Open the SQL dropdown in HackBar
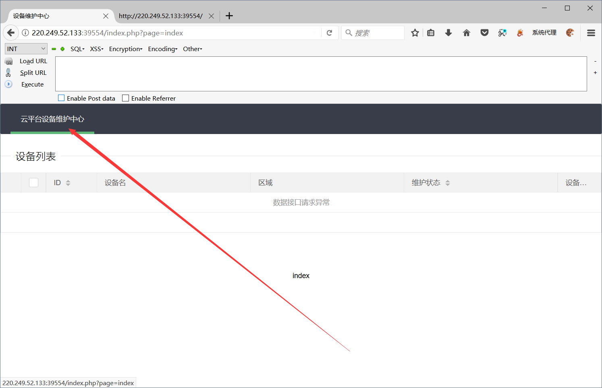602x388 pixels. click(x=77, y=49)
